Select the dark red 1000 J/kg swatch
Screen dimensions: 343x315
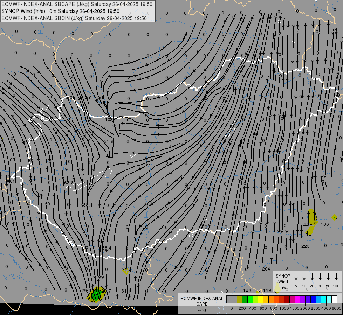click(287, 300)
